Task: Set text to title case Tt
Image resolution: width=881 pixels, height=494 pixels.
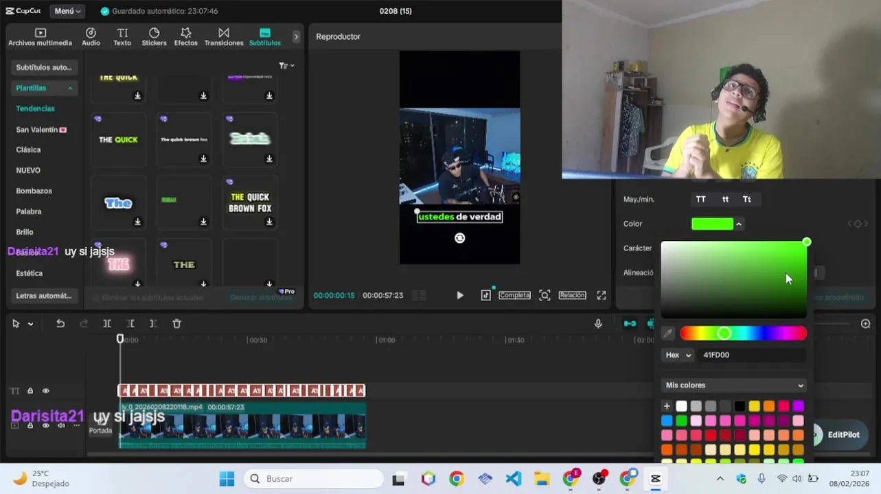Action: pos(746,200)
